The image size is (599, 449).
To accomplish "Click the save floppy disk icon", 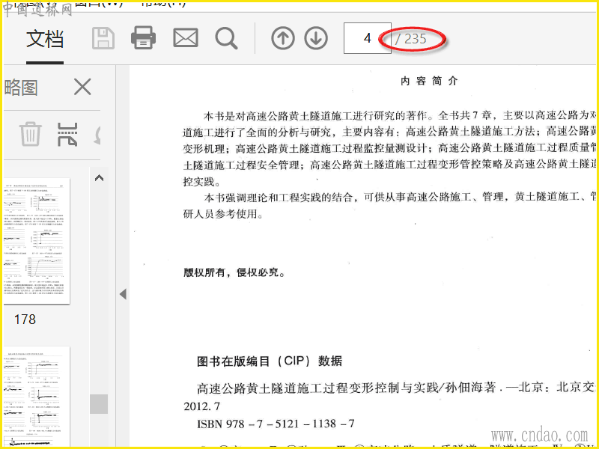I will (103, 39).
